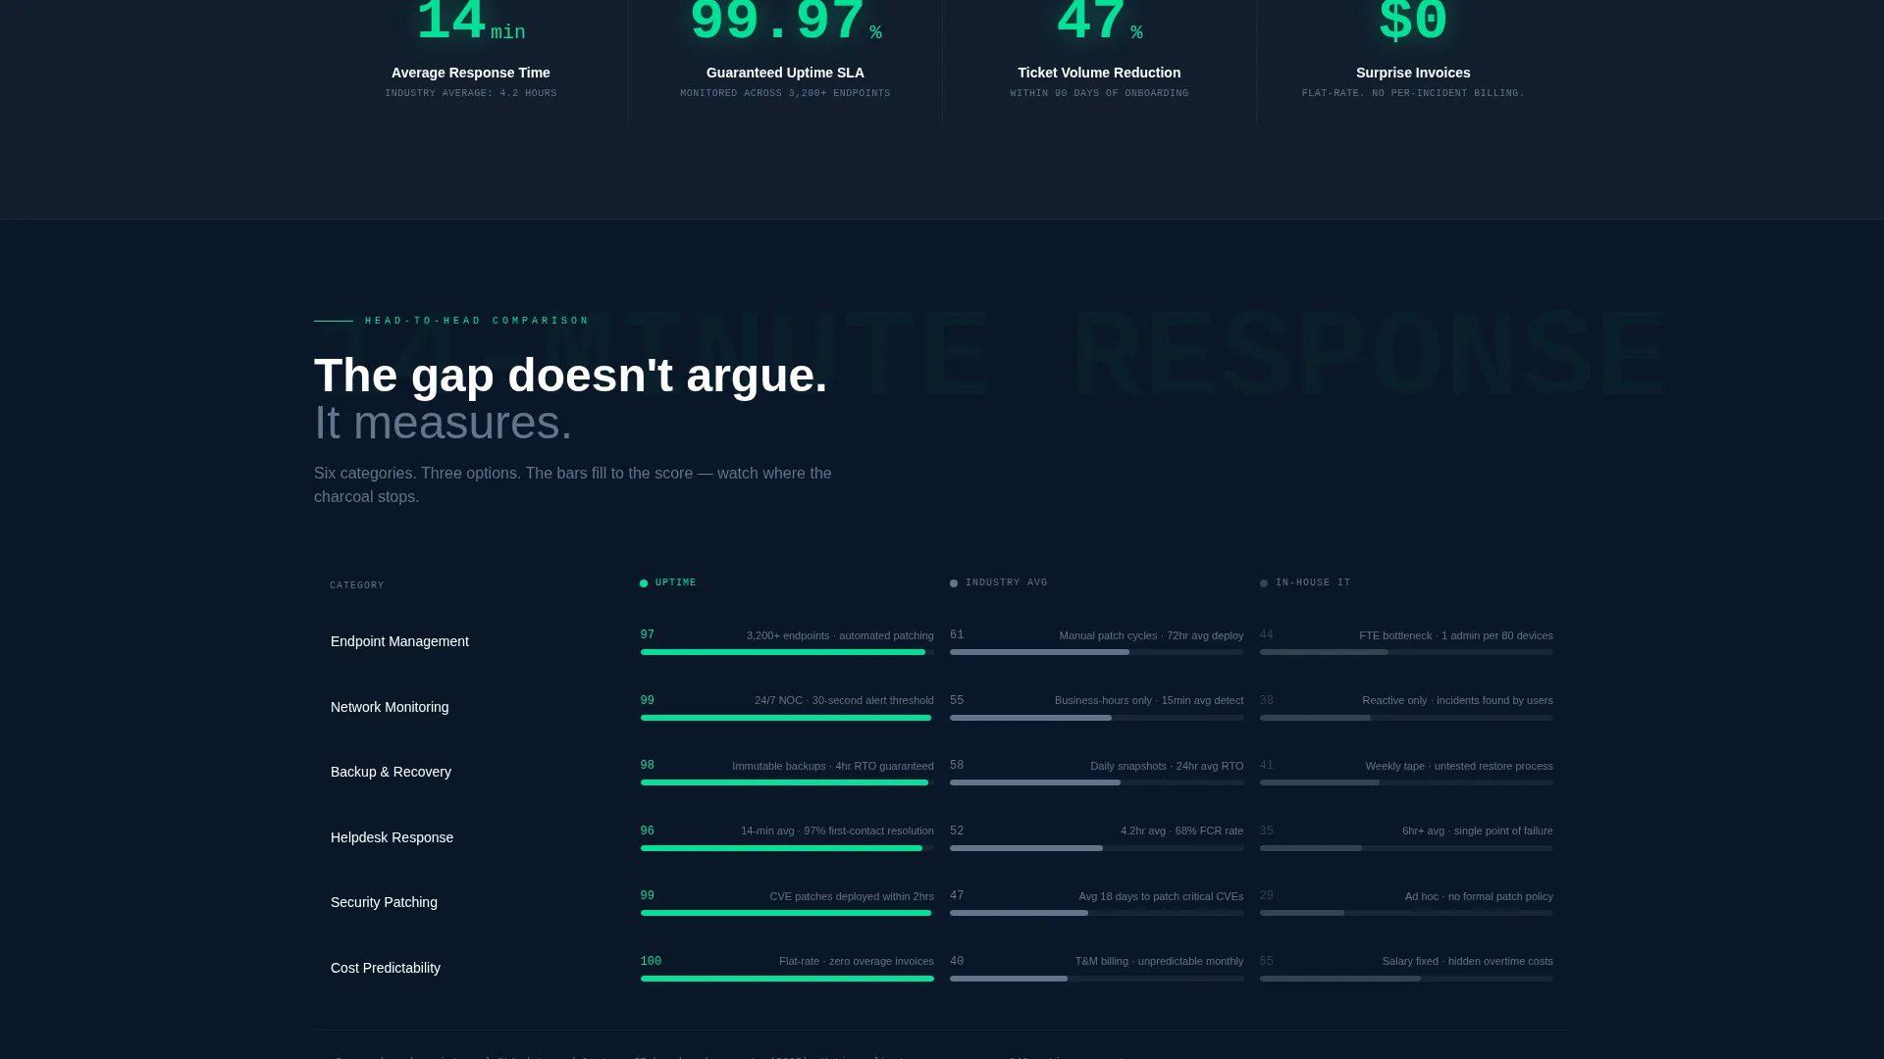Click the Cost Predictability row label

coord(386,968)
